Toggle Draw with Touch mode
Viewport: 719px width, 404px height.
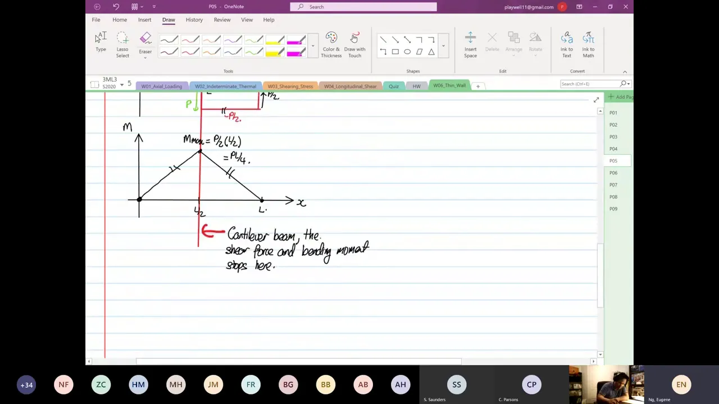click(x=354, y=45)
